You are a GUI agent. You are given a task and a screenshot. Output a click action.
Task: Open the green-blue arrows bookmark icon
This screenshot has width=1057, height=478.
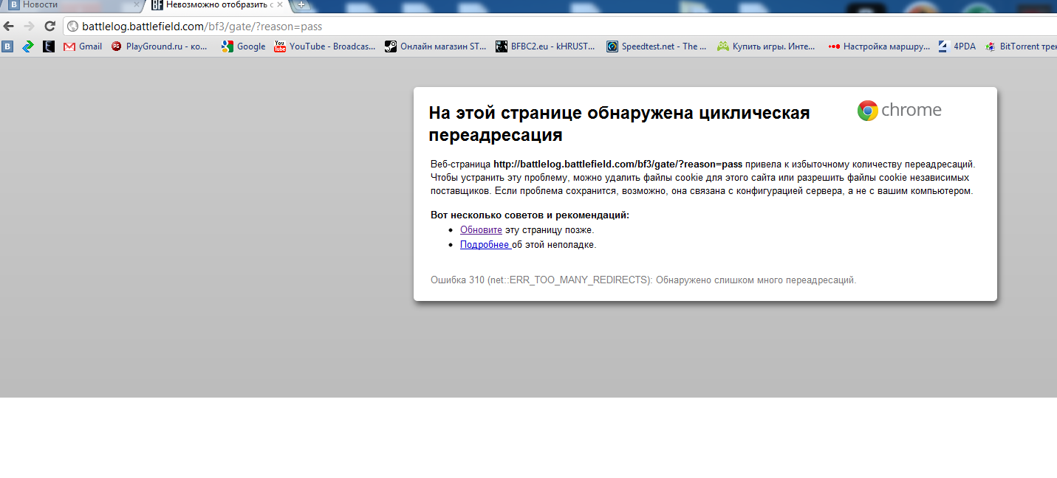pyautogui.click(x=28, y=46)
